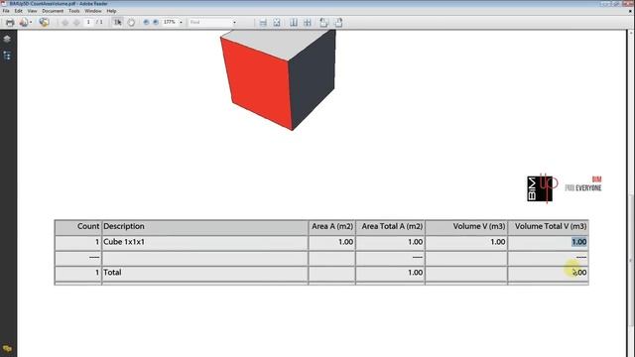Select the "Volume V (m3)" header
Viewport: 635px width, 357px height.
point(479,227)
